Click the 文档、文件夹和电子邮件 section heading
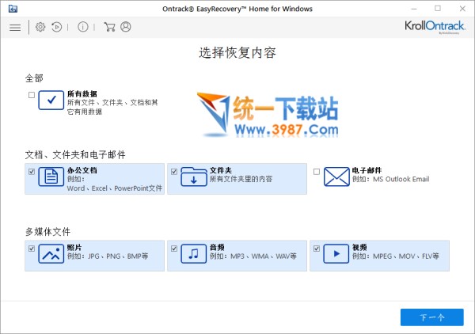The image size is (475, 334). (75, 155)
